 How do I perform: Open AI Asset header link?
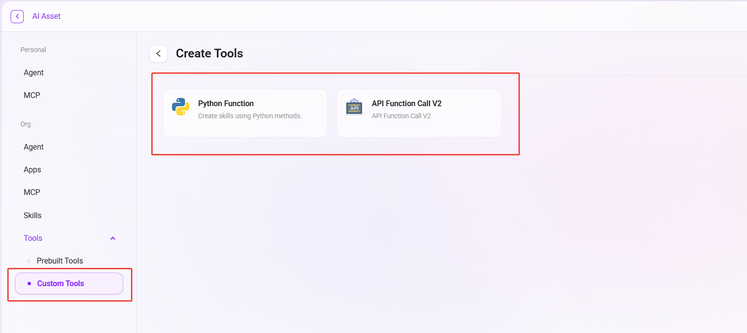coord(46,16)
